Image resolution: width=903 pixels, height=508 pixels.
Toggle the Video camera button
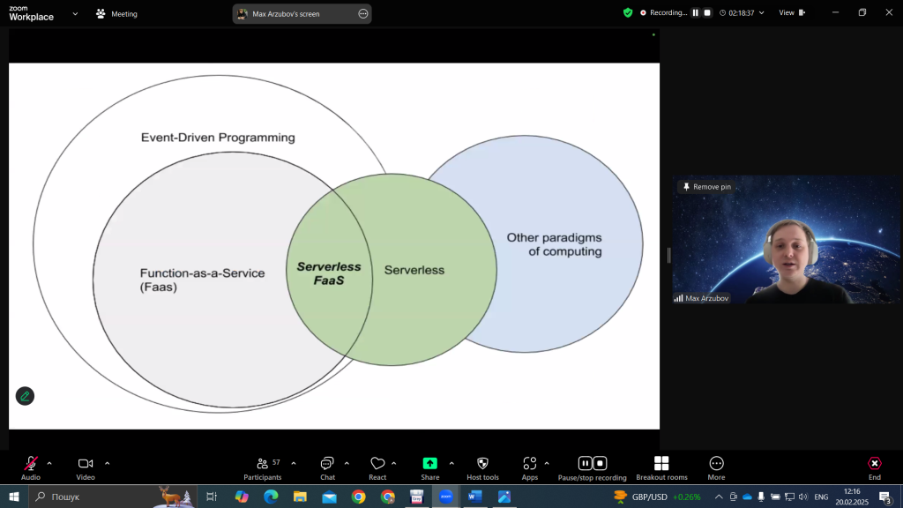[86, 464]
